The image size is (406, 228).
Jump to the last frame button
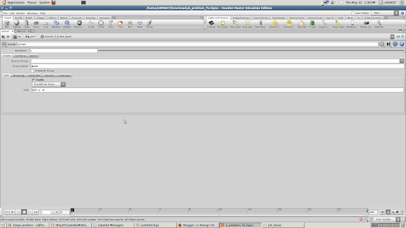click(36, 212)
